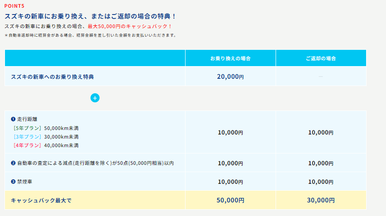The image size is (386, 216).
Task: Click the POINT5 red label
Action: [14, 6]
